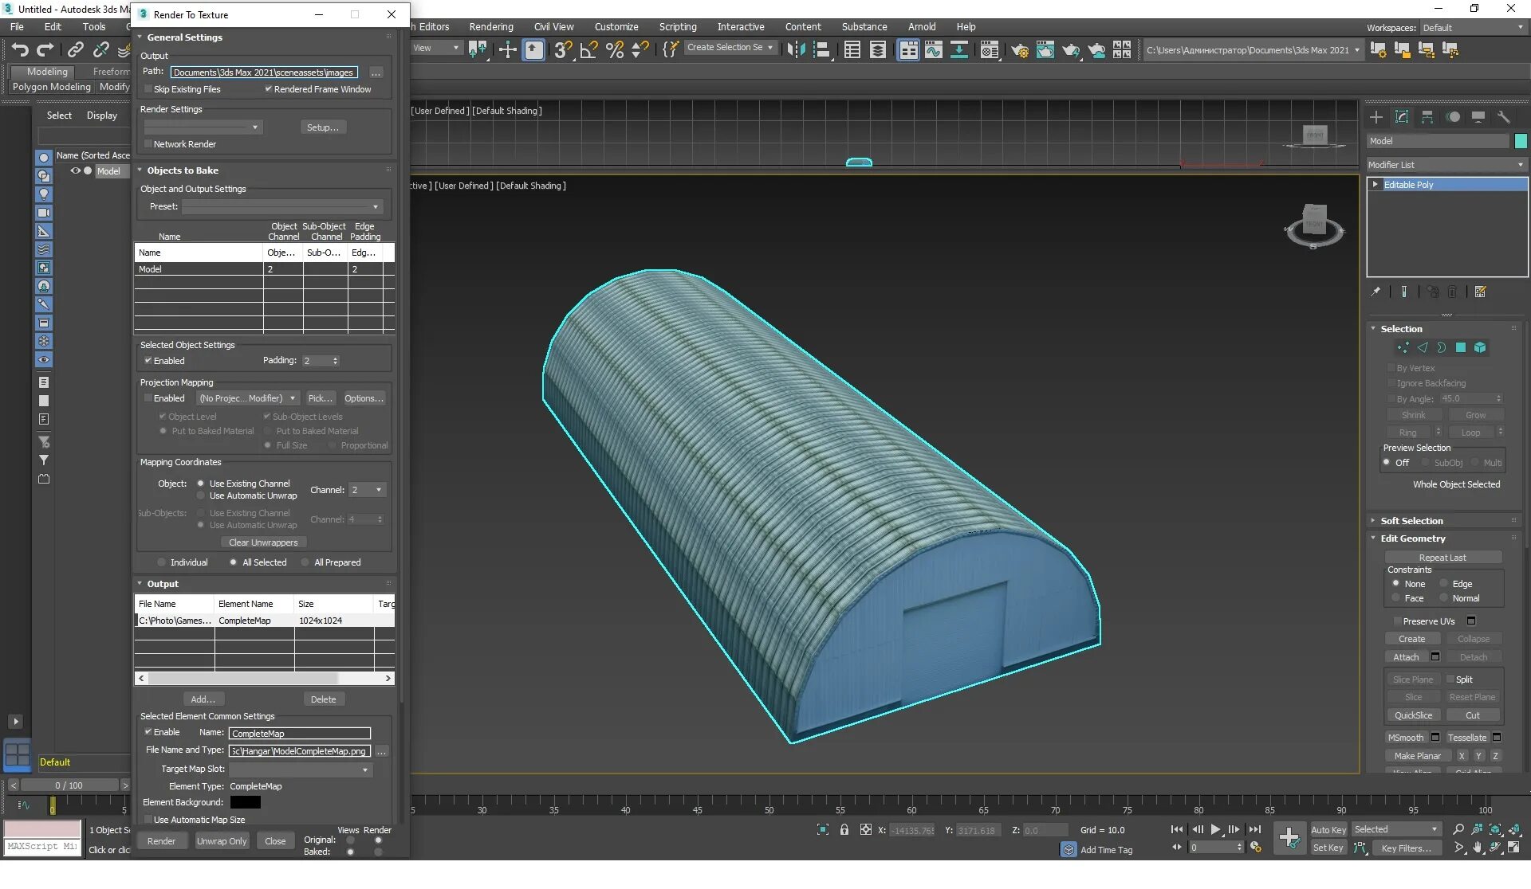The image size is (1531, 889).
Task: Enable Preserve UVs checkbox
Action: tap(1396, 621)
